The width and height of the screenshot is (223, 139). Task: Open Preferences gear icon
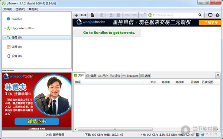[x=217, y=15]
